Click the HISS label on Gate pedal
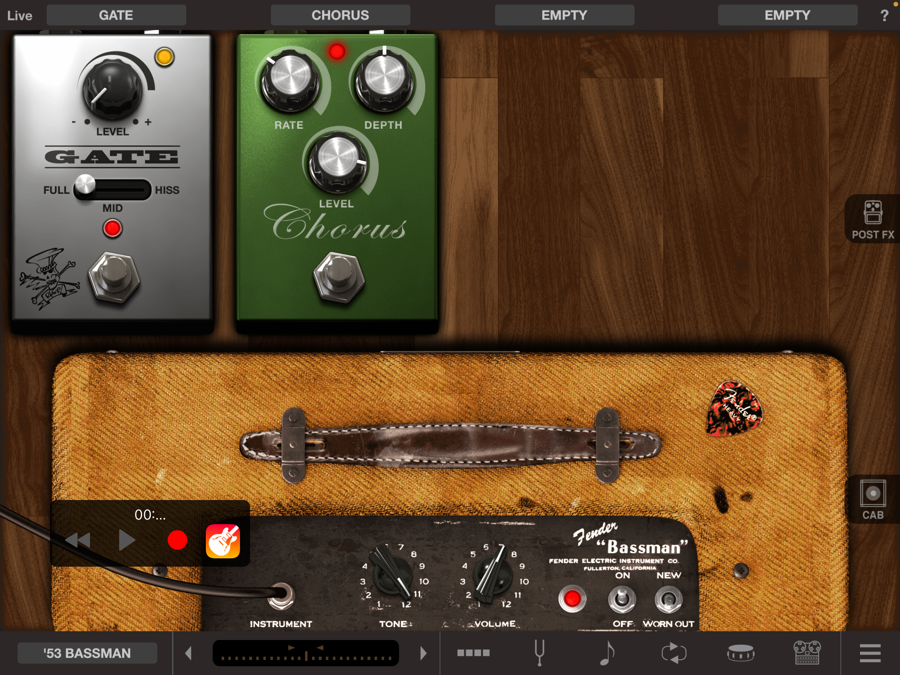 pyautogui.click(x=167, y=190)
